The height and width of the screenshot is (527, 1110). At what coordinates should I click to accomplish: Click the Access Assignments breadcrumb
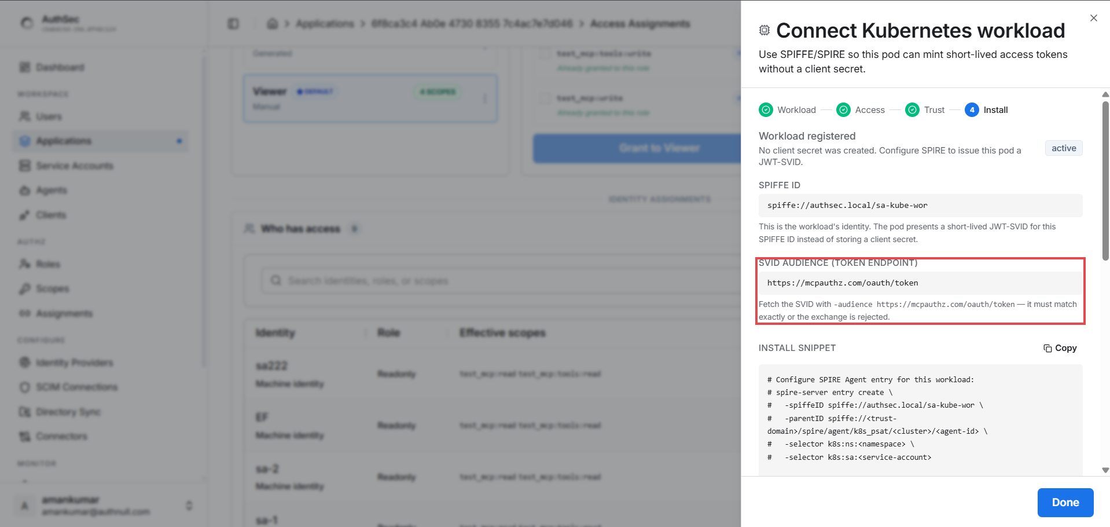pyautogui.click(x=640, y=24)
